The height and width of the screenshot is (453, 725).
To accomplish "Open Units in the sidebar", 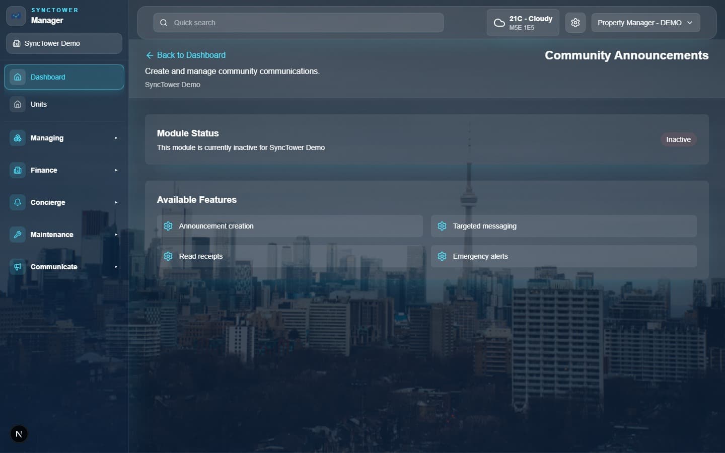I will click(x=64, y=104).
